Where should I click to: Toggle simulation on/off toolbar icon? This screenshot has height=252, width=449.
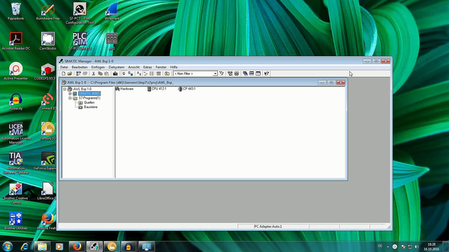[236, 73]
